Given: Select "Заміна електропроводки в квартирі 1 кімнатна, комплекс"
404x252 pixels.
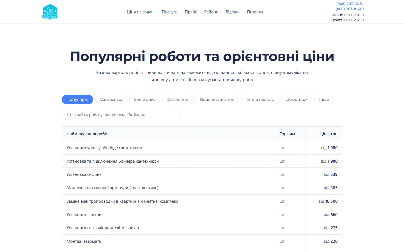Looking at the screenshot, I should click(x=122, y=201).
